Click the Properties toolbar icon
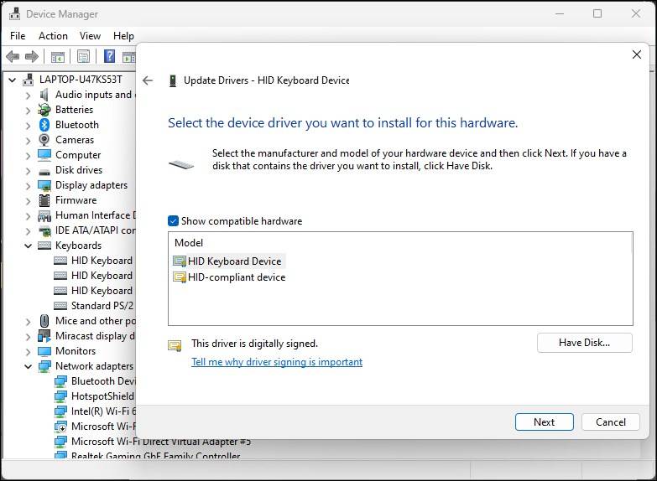Viewport: 657px width, 481px height. pos(83,56)
